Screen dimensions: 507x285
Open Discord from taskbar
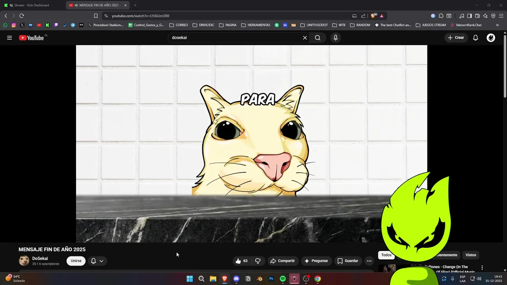(236, 279)
